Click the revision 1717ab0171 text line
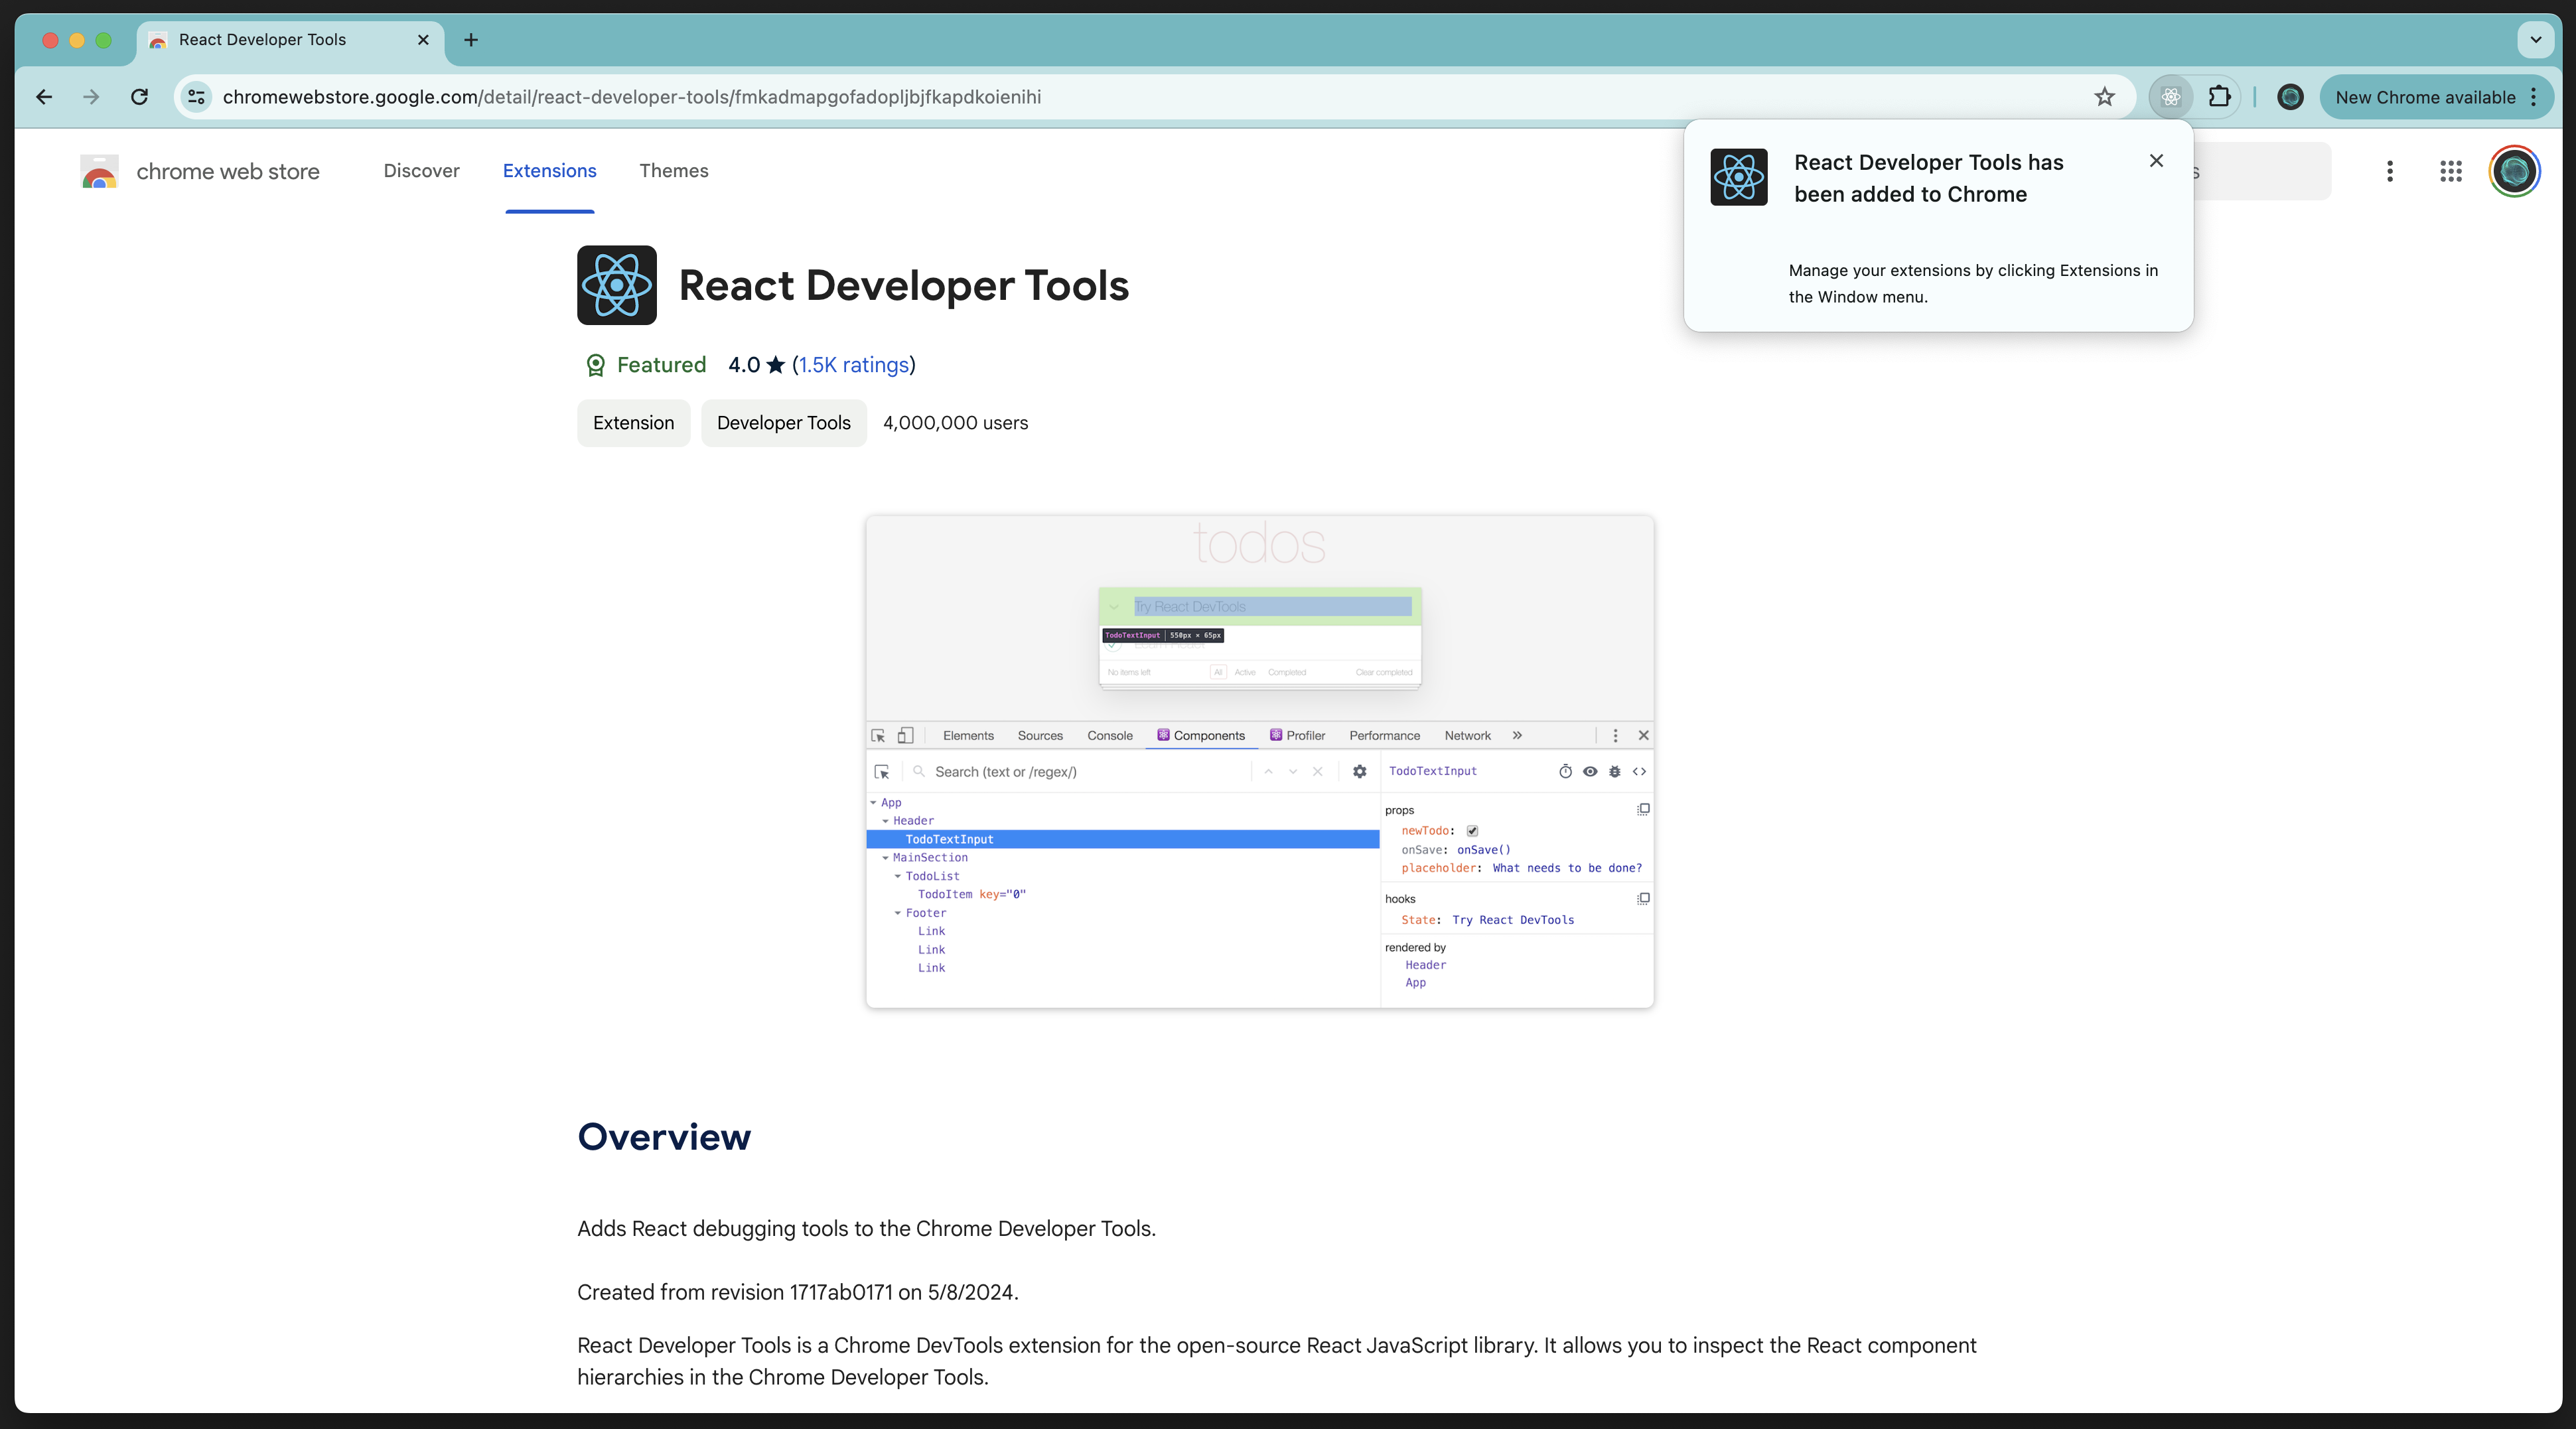Screen dimensions: 2576x1429 pyautogui.click(x=798, y=1292)
